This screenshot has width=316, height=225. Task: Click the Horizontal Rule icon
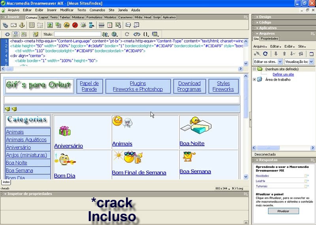(102, 25)
